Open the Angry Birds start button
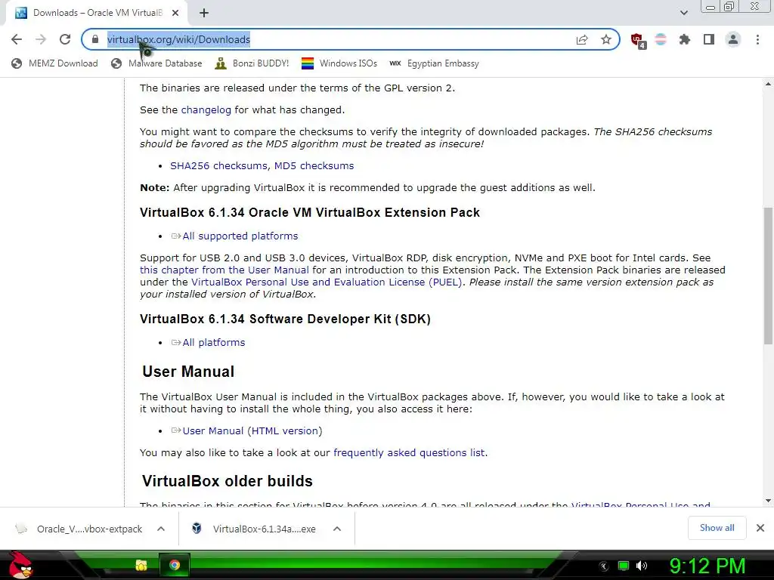 [x=20, y=565]
